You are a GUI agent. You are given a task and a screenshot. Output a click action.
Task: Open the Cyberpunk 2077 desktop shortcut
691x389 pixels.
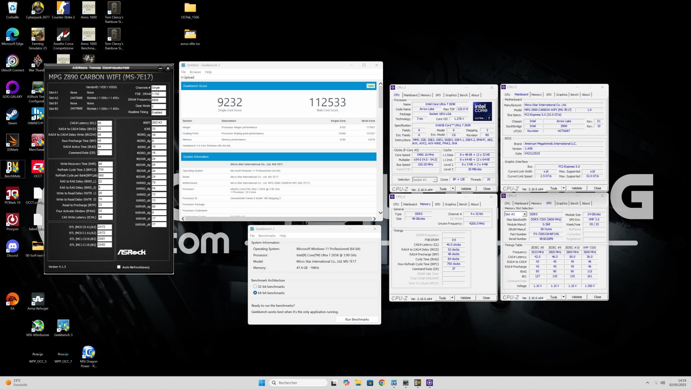point(38,10)
